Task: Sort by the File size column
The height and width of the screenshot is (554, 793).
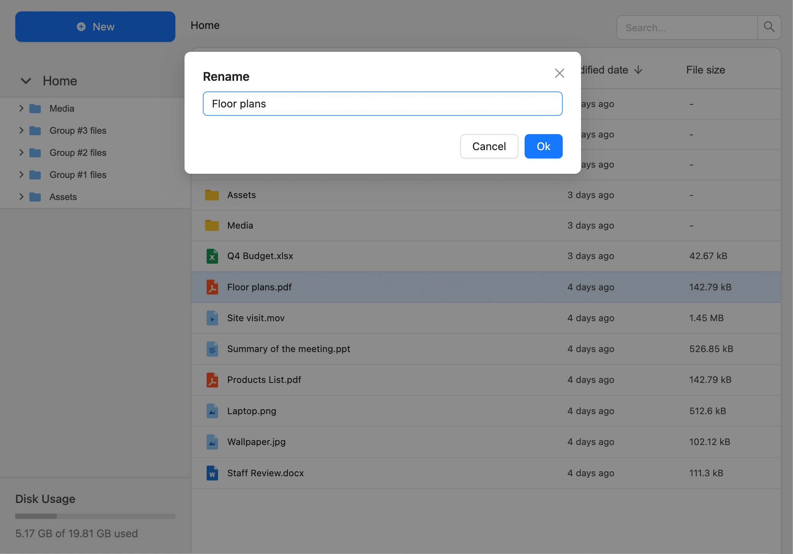Action: coord(705,70)
